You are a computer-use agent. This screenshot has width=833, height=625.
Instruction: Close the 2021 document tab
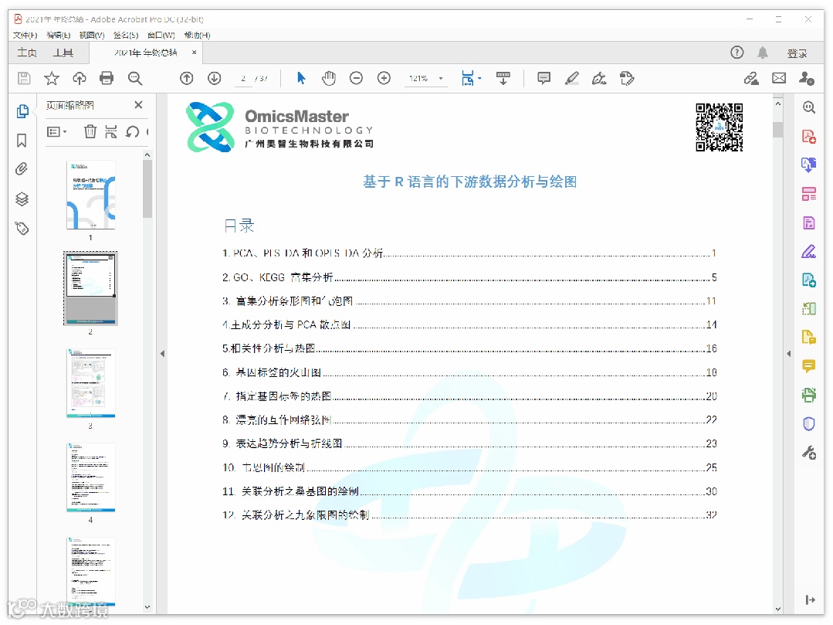194,52
